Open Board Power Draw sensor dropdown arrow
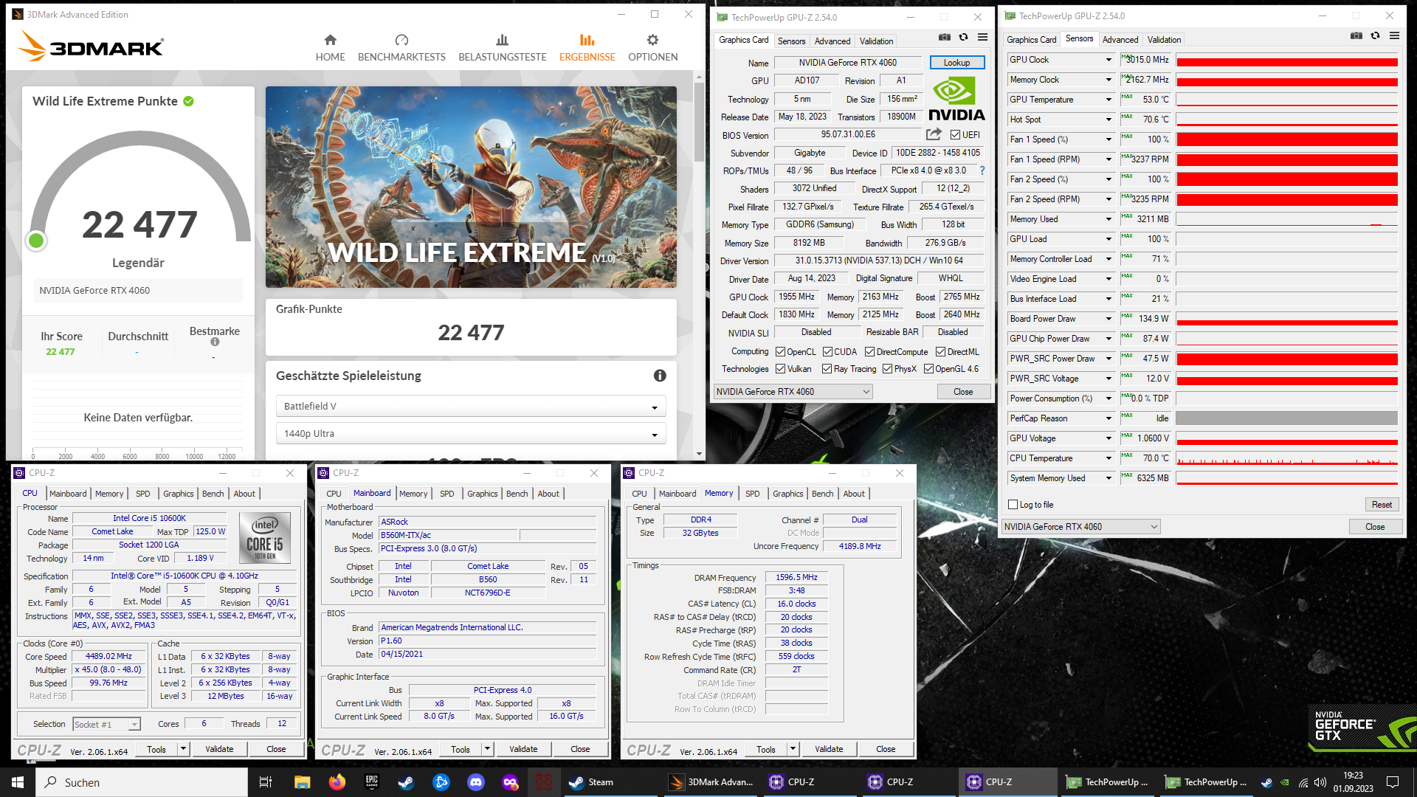 tap(1108, 319)
